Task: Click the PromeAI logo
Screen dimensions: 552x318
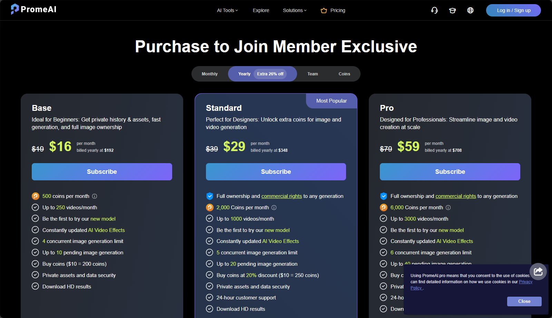Action: (33, 9)
